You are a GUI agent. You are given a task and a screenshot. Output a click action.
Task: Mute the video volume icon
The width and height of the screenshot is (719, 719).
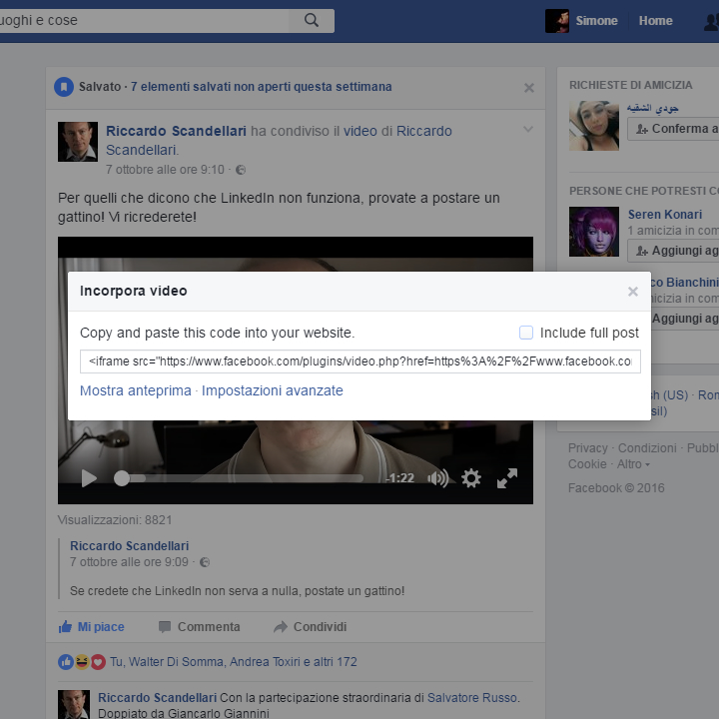tap(438, 478)
